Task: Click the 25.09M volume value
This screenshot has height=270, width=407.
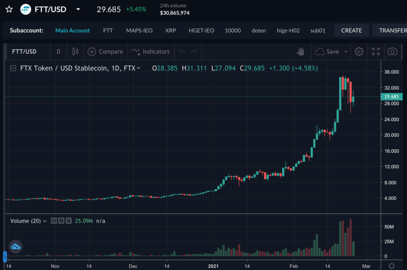Action: [x=84, y=221]
